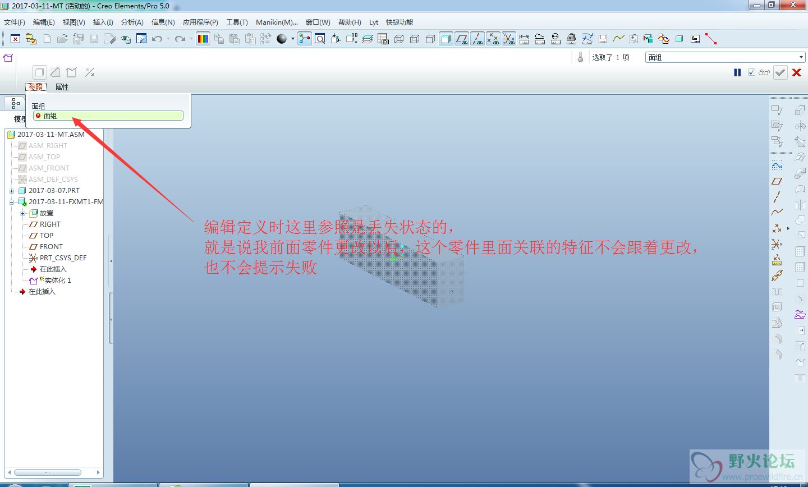
Task: Click scrollbar right arrow in model tree
Action: [x=98, y=472]
